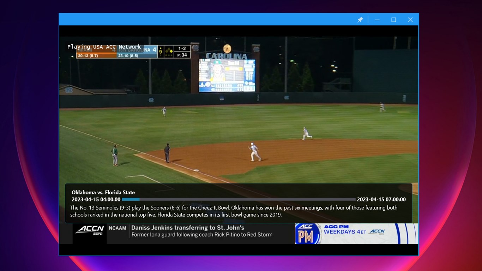This screenshot has width=482, height=271.
Task: Click the end timestamp '2023-04-15 07:00:00'
Action: click(381, 199)
